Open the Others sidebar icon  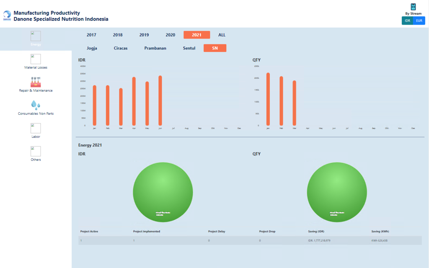click(36, 151)
